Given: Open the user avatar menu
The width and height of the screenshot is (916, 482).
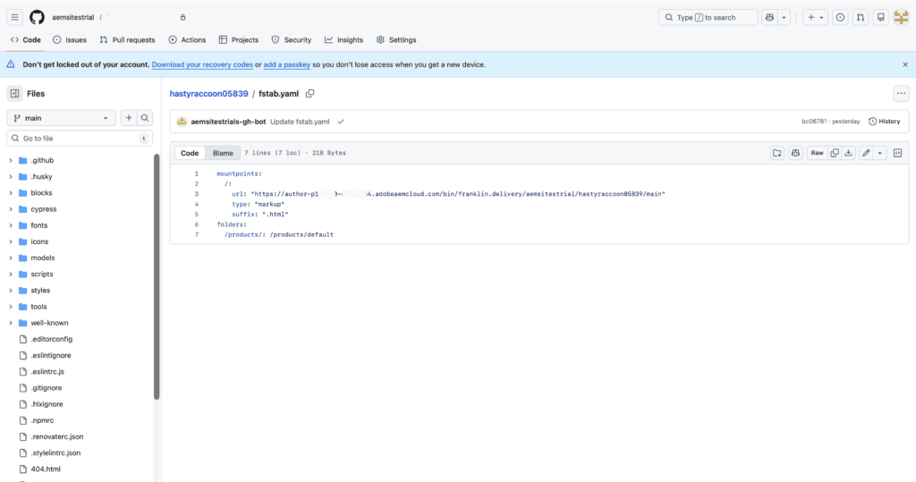Looking at the screenshot, I should point(902,18).
